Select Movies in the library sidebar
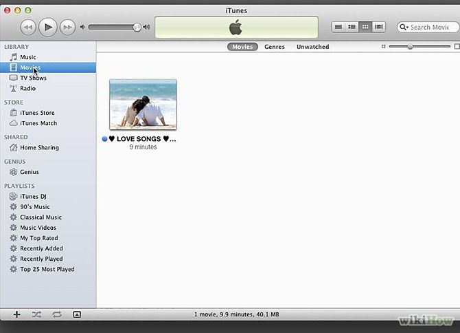 [48, 67]
